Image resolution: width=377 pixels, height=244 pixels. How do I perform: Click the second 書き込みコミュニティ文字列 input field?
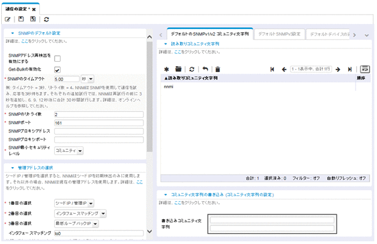(272, 228)
